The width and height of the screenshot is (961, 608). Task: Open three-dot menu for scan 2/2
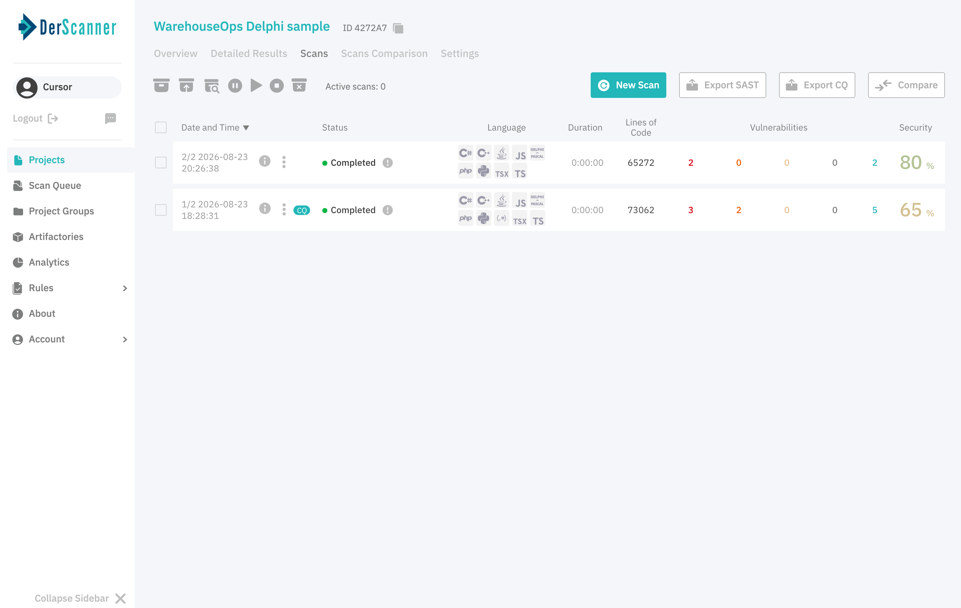click(284, 162)
